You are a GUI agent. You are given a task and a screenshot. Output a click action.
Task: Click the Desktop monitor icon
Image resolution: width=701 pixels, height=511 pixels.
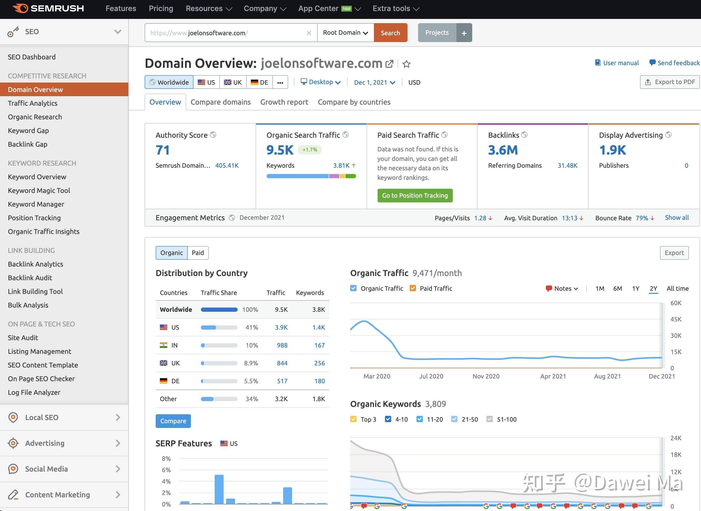click(304, 82)
